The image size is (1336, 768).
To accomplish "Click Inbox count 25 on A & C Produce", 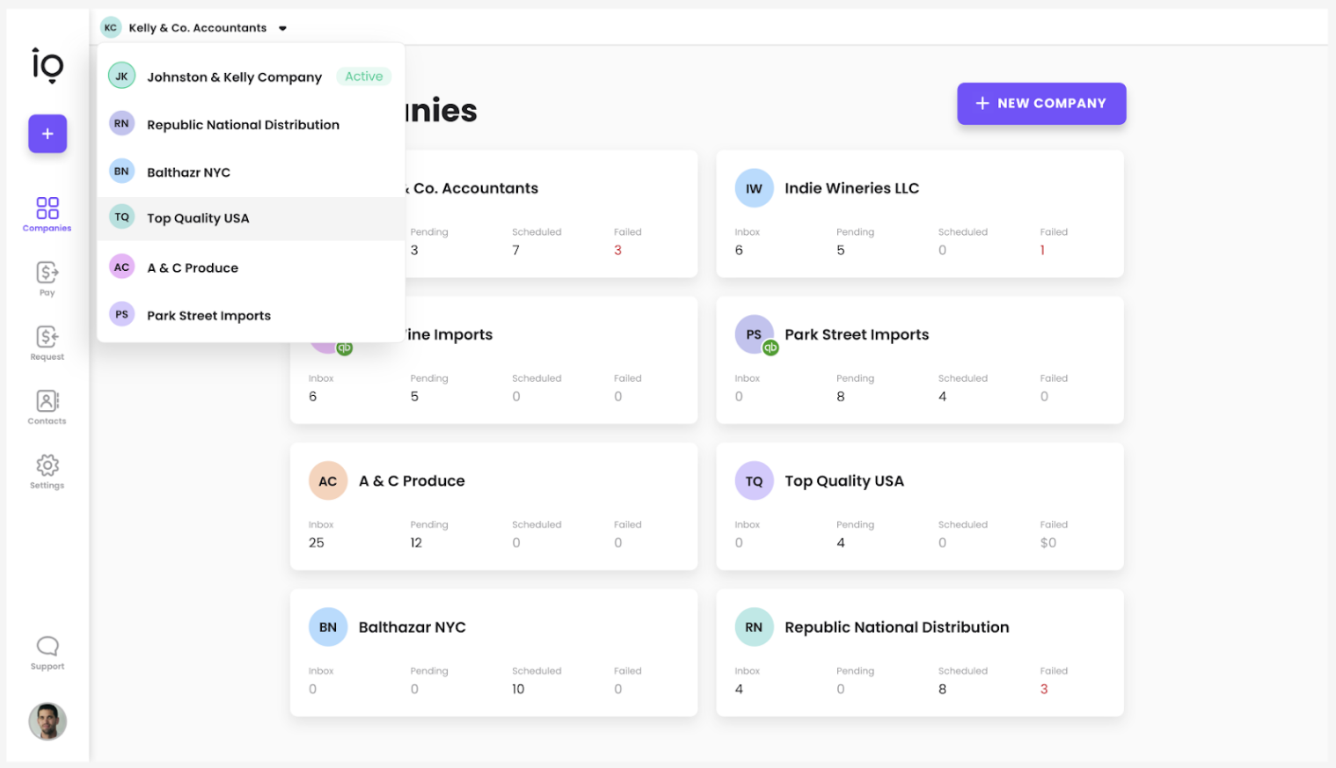I will coord(317,543).
